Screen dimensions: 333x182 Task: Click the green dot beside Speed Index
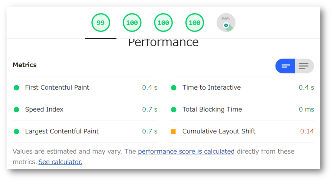(16, 110)
